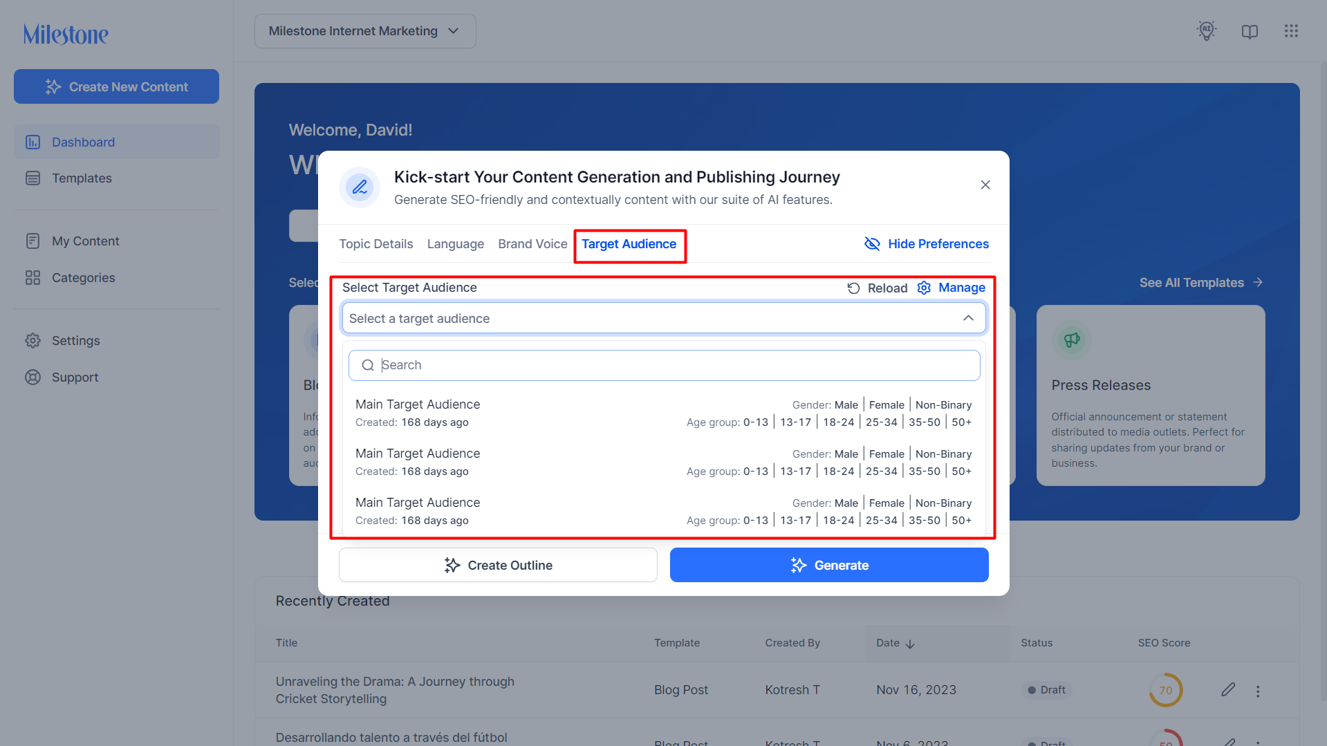Click 'Desarrollando talento a través del fútbol' title
The width and height of the screenshot is (1327, 746).
pos(391,738)
